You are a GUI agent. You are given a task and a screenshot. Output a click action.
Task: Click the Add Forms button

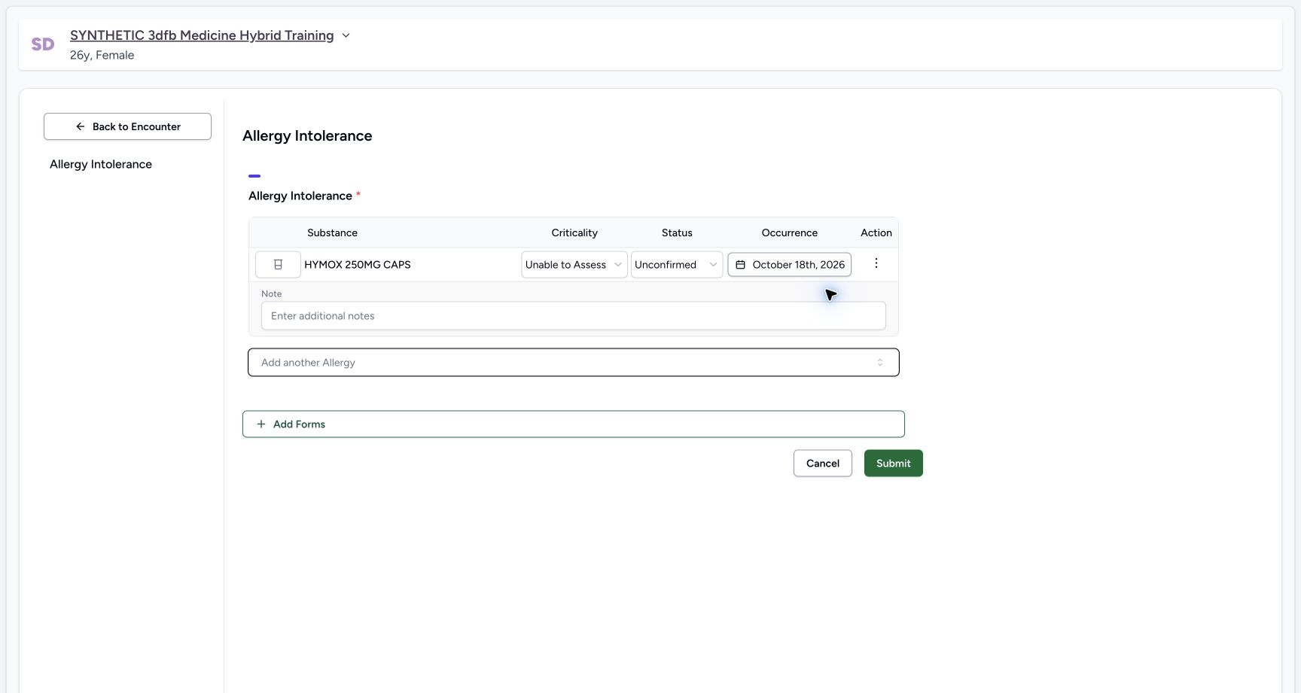[574, 424]
